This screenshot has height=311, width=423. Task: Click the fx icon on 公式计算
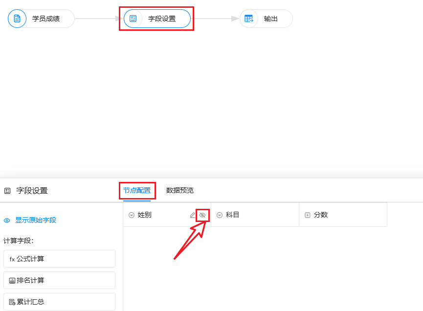pos(12,259)
